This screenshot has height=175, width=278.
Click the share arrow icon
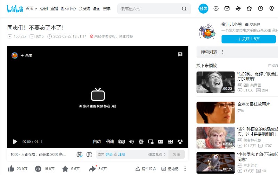pos(92,169)
